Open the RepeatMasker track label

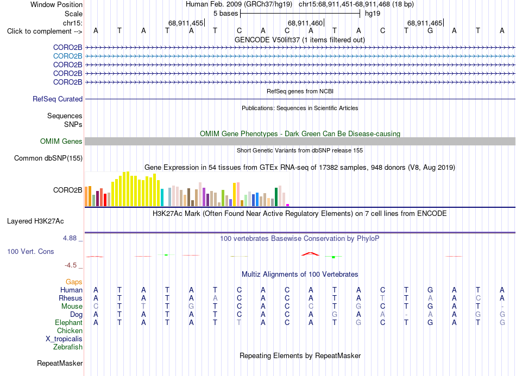[x=60, y=363]
